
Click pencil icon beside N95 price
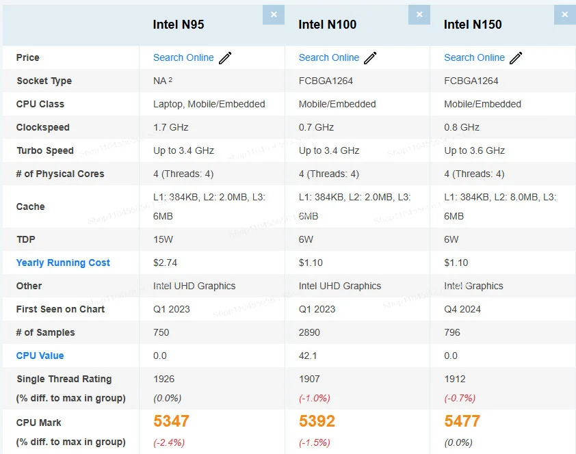click(x=225, y=58)
